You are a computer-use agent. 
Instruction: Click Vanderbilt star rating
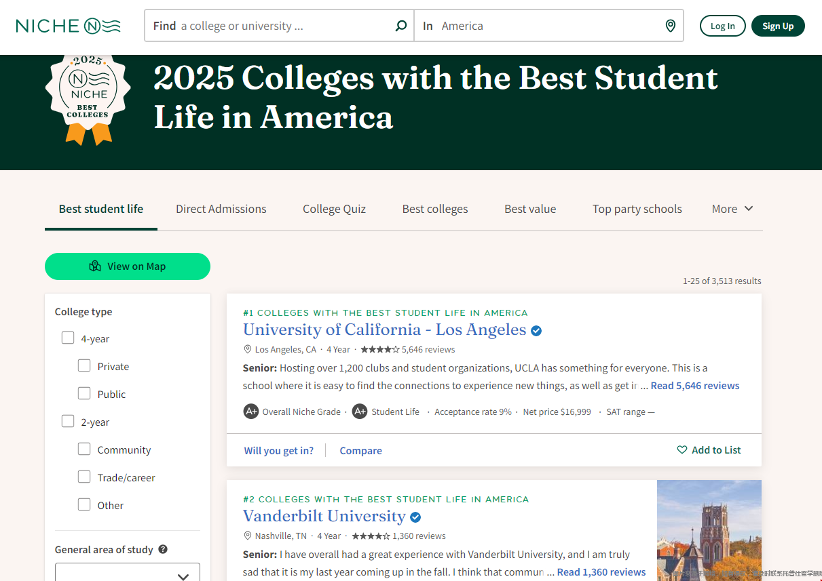(371, 536)
